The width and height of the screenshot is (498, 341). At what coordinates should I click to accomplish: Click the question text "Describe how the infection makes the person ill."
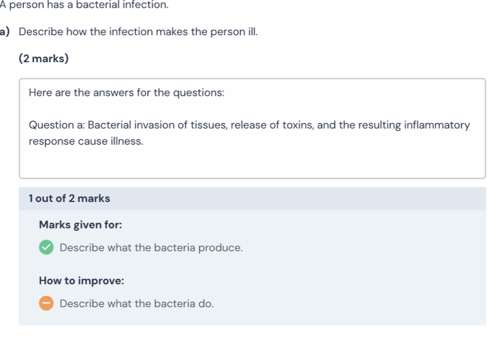138,31
